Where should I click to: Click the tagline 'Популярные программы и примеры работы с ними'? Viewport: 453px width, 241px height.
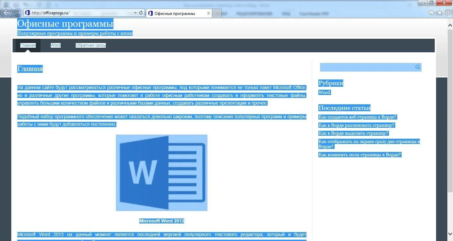pyautogui.click(x=75, y=33)
